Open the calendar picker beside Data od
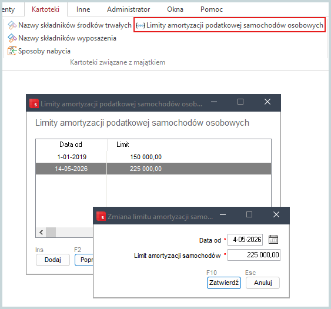331x309 pixels. tap(273, 240)
